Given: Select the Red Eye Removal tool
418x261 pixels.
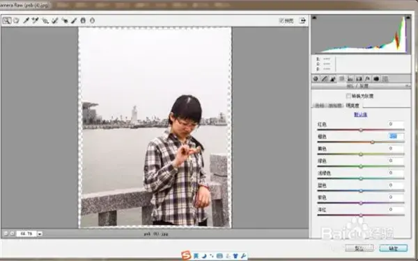Looking at the screenshot, I should [x=65, y=20].
